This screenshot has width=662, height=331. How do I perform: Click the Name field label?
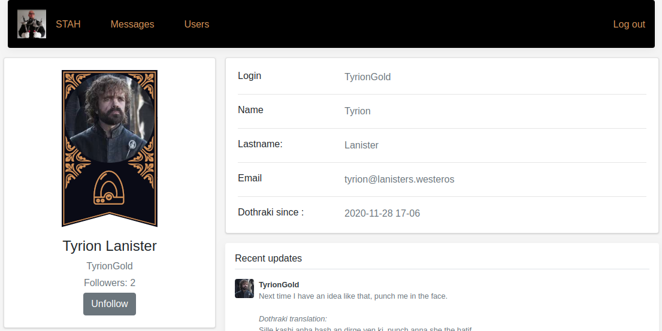tap(250, 110)
